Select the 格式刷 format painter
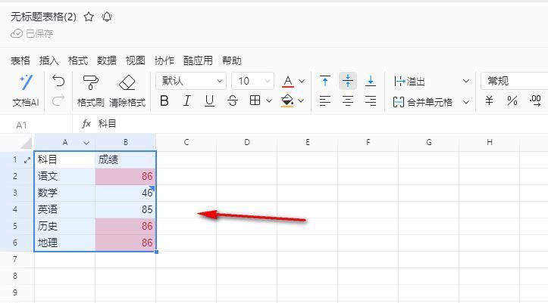Screen dimensions: 548x303 (x=90, y=90)
